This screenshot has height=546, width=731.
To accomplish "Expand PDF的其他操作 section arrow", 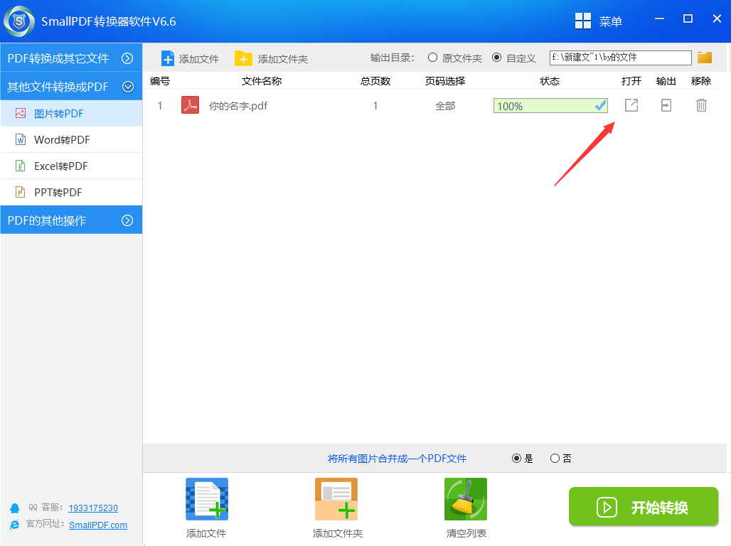I will (127, 220).
